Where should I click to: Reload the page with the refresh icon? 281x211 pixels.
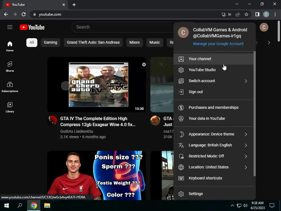pyautogui.click(x=24, y=14)
